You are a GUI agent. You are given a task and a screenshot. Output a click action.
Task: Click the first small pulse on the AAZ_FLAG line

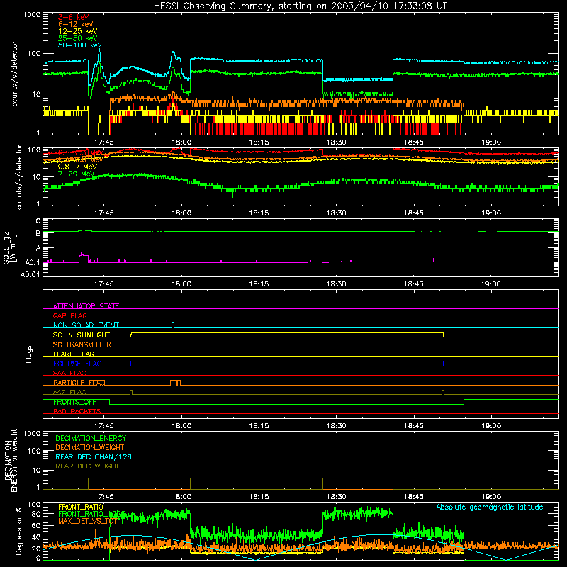click(131, 392)
